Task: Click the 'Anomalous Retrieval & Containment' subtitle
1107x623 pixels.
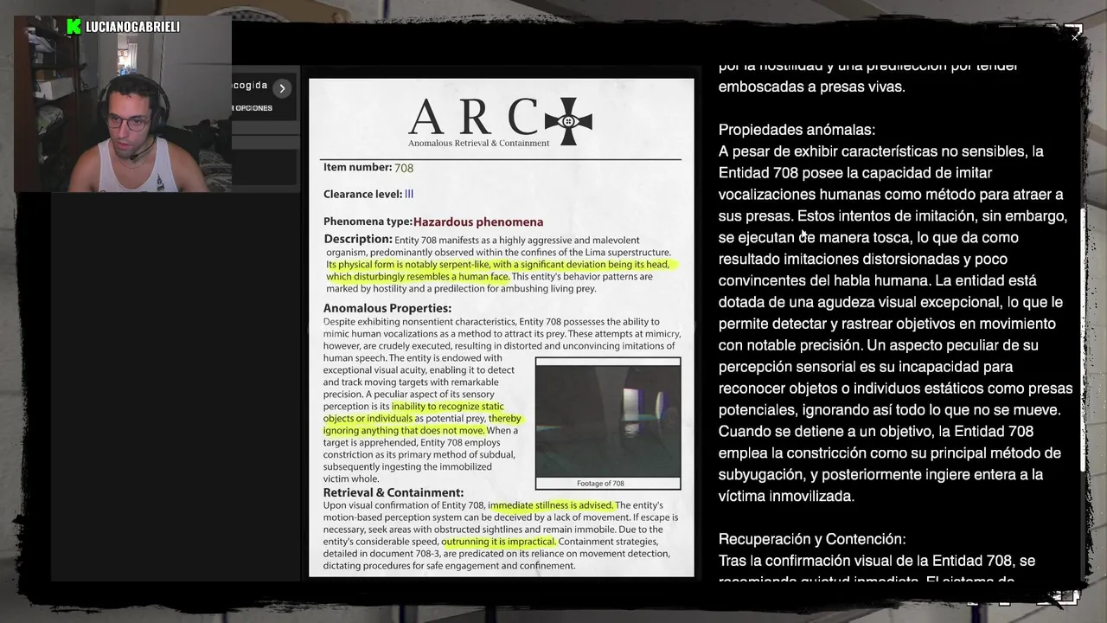Action: tap(478, 143)
